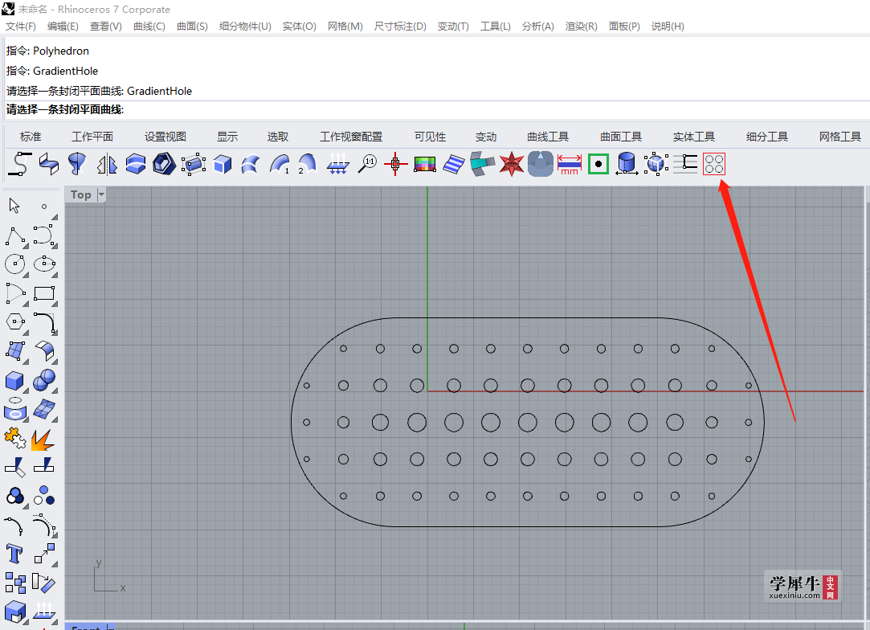Viewport: 870px width, 630px height.
Task: Click the striped Zebra analysis icon
Action: pos(453,164)
